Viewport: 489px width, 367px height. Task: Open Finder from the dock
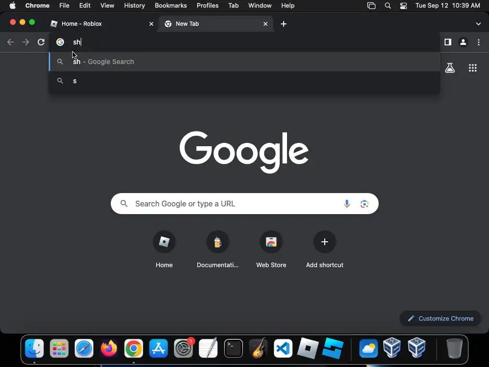(34, 348)
